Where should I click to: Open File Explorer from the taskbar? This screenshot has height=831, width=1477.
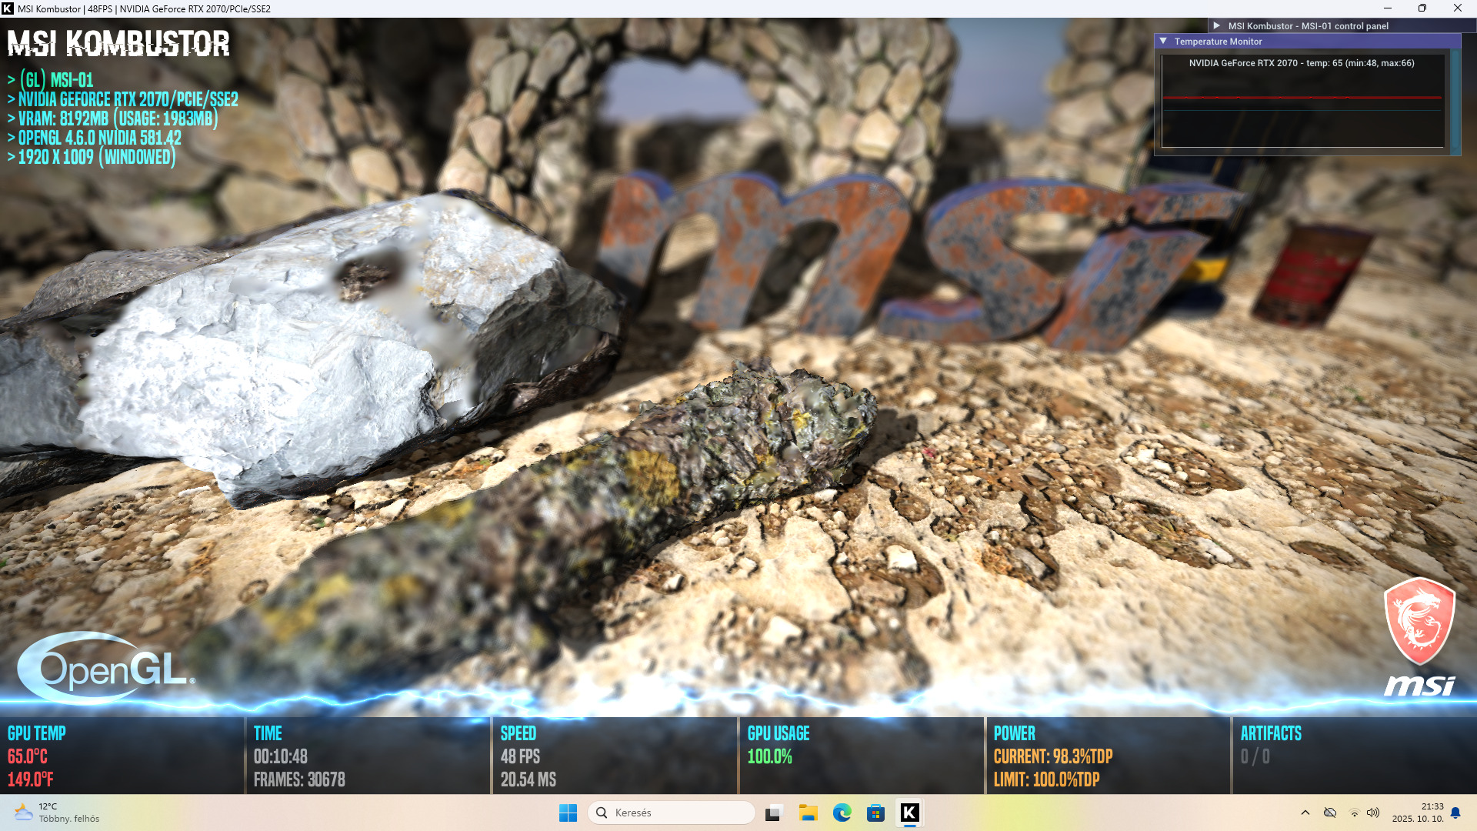click(x=808, y=813)
